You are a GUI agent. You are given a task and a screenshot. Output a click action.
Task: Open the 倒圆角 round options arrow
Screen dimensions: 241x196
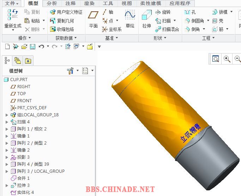(208, 20)
